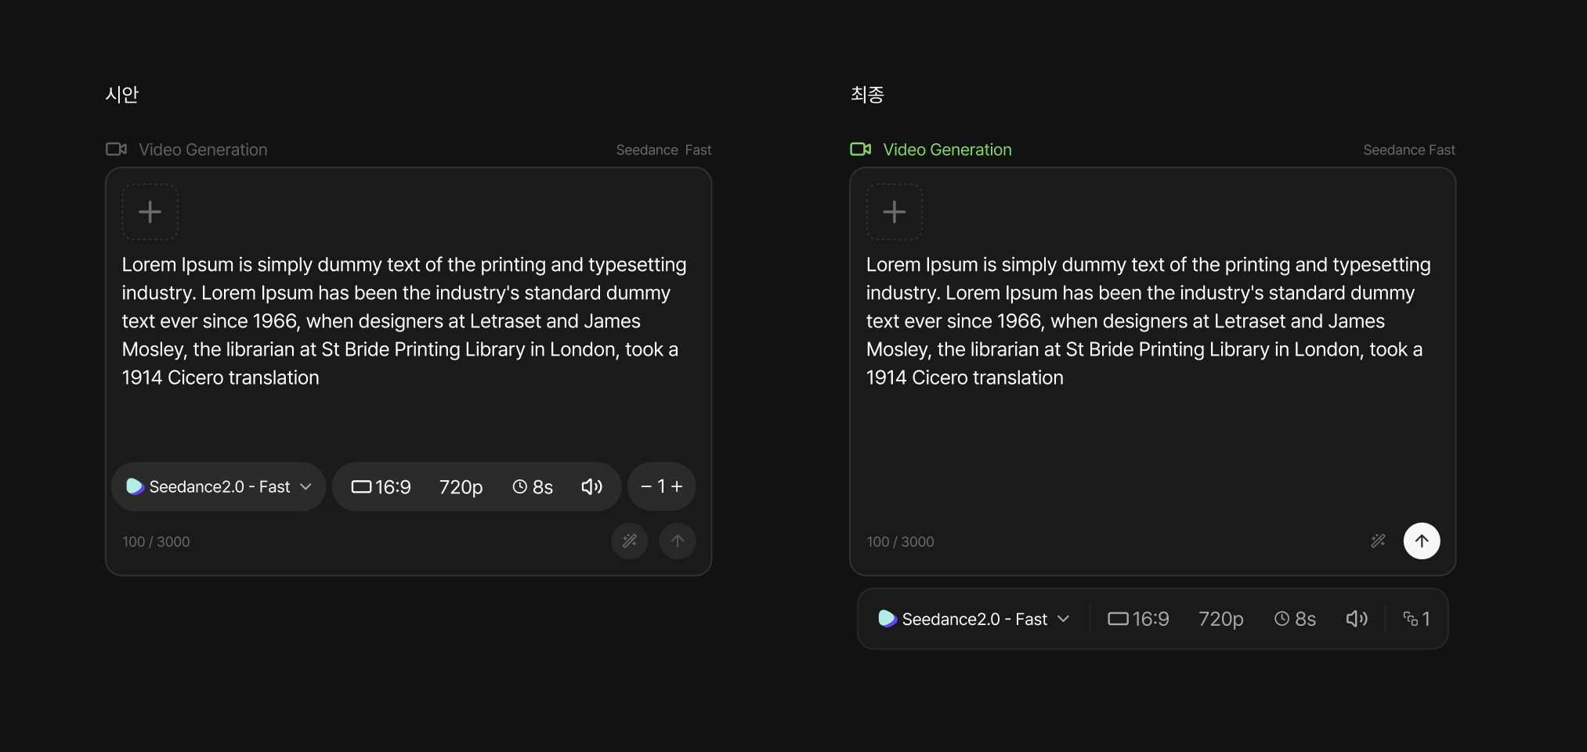1587x752 pixels.
Task: Click the green video camera icon in the 최종 panel header
Action: click(860, 149)
